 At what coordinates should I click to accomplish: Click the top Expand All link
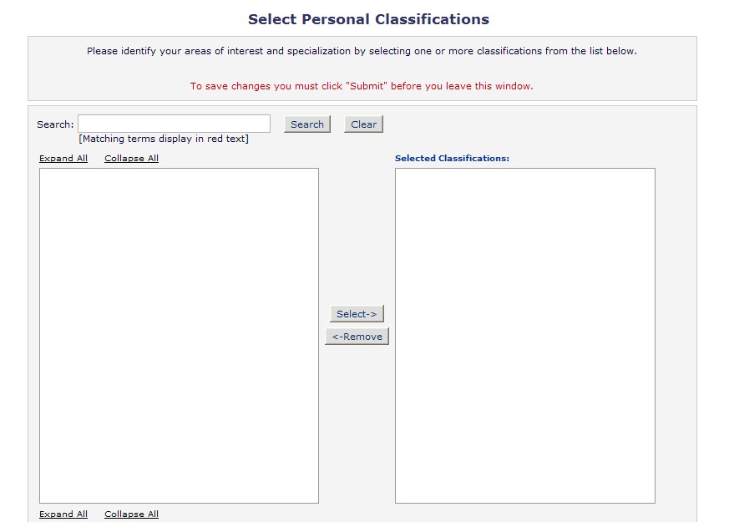click(x=63, y=159)
